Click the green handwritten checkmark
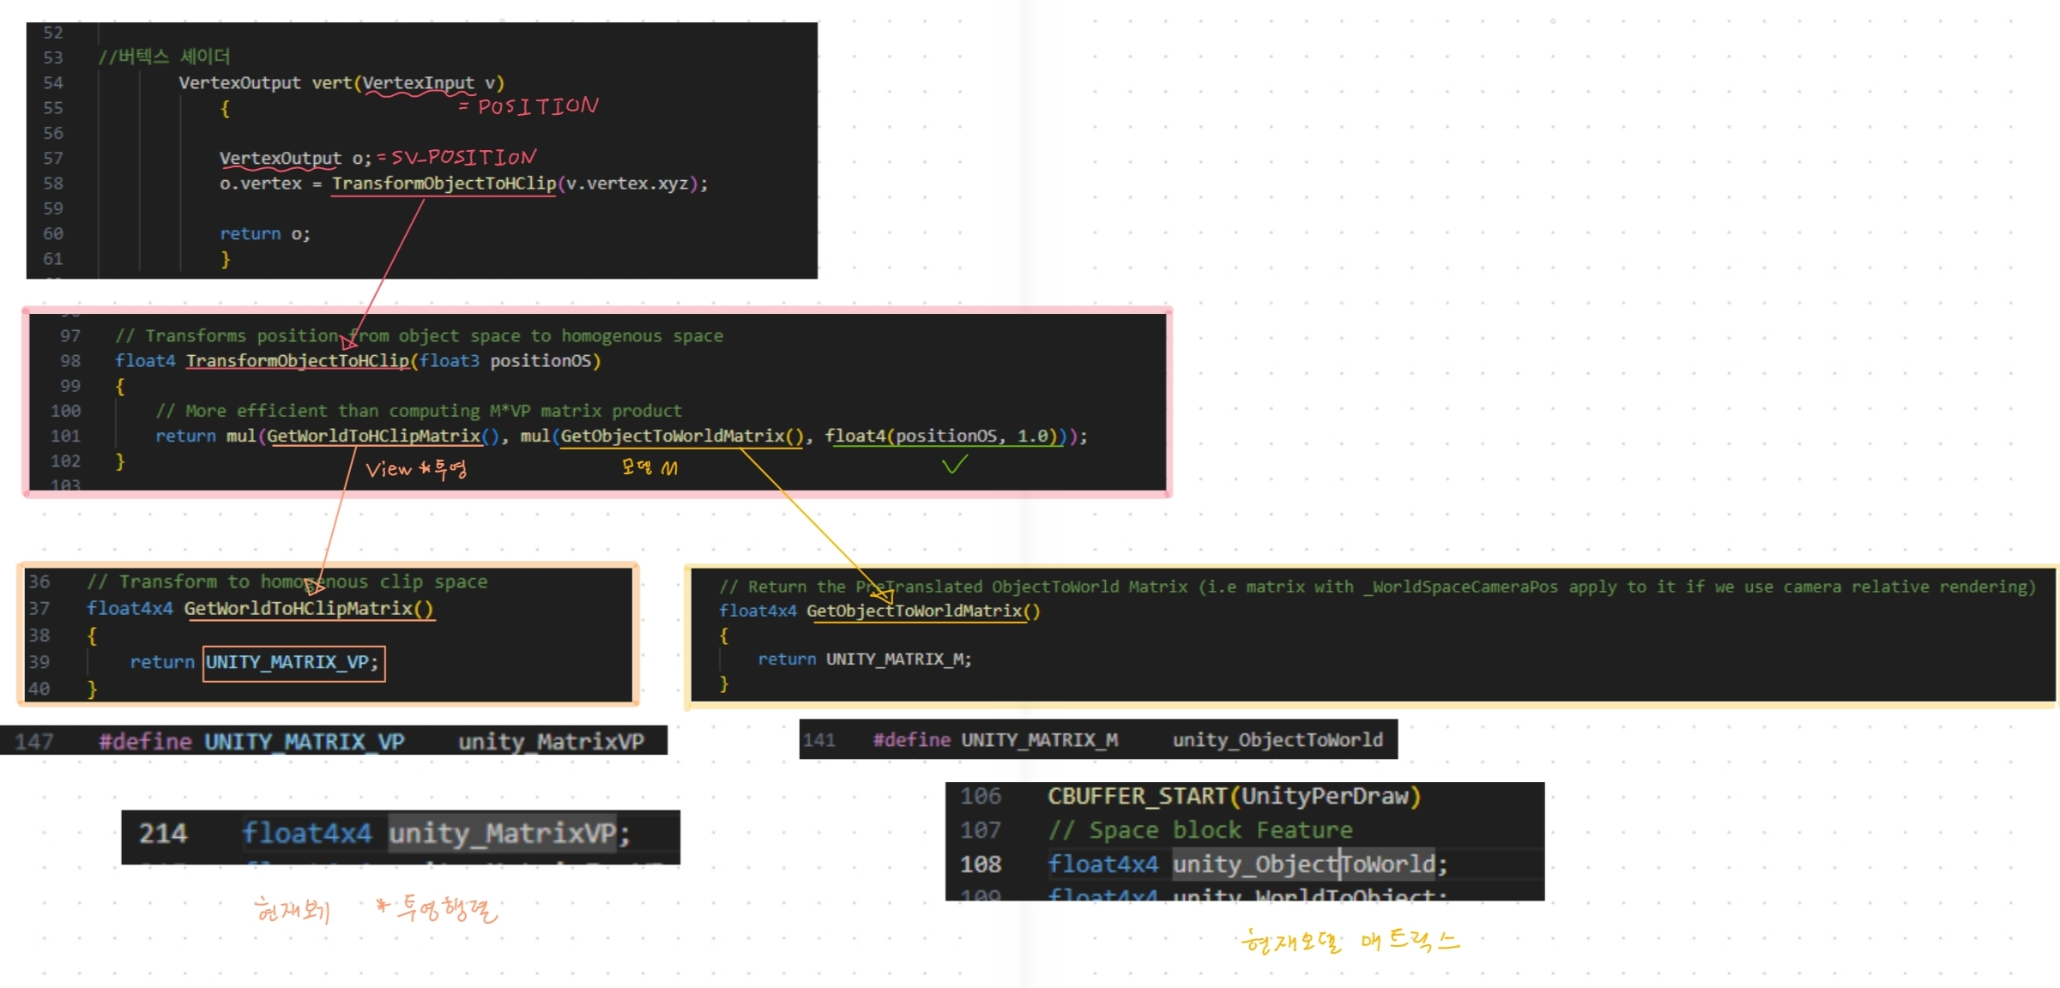Screen dimensions: 2060x988 954,464
